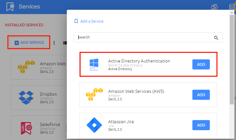Image resolution: width=236 pixels, height=140 pixels.
Task: Select the Dropbox installed service icon
Action: point(26,98)
